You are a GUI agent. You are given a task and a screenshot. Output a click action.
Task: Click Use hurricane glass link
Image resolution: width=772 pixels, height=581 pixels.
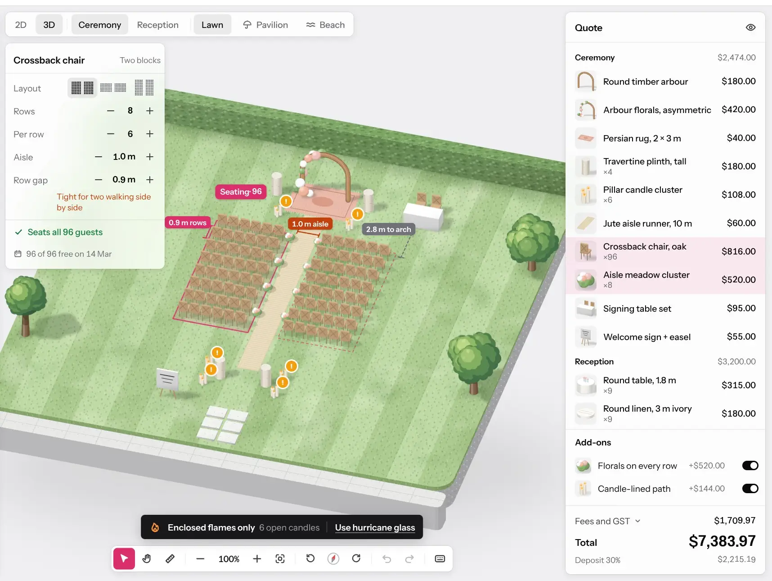(375, 527)
